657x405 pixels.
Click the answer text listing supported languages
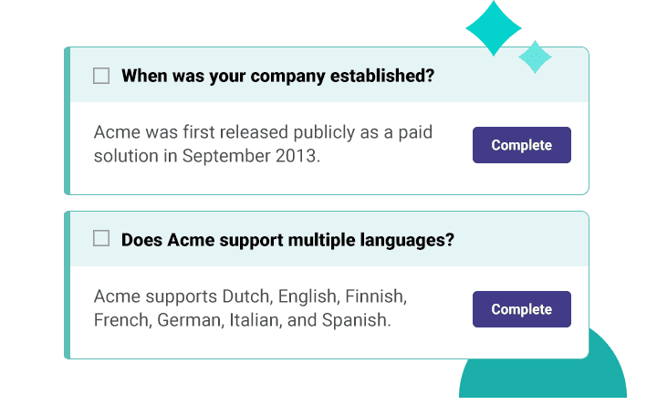250,308
